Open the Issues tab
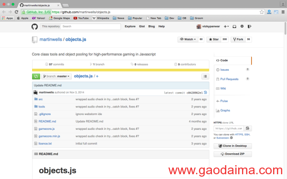 point(224,70)
